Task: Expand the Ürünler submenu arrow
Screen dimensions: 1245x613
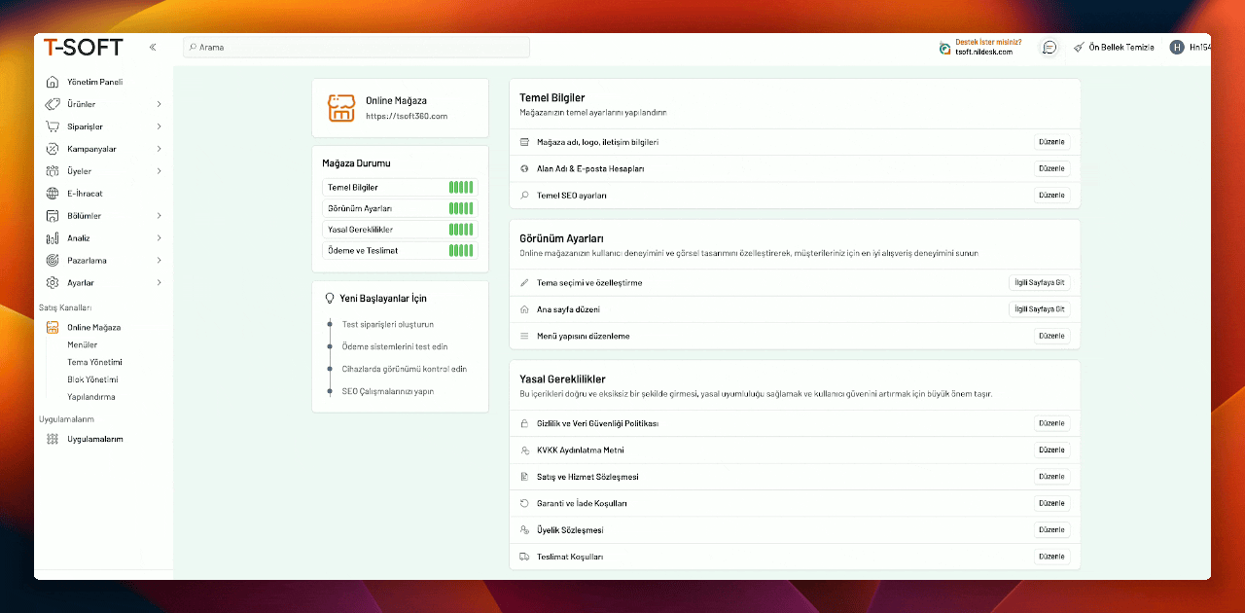Action: pyautogui.click(x=159, y=104)
